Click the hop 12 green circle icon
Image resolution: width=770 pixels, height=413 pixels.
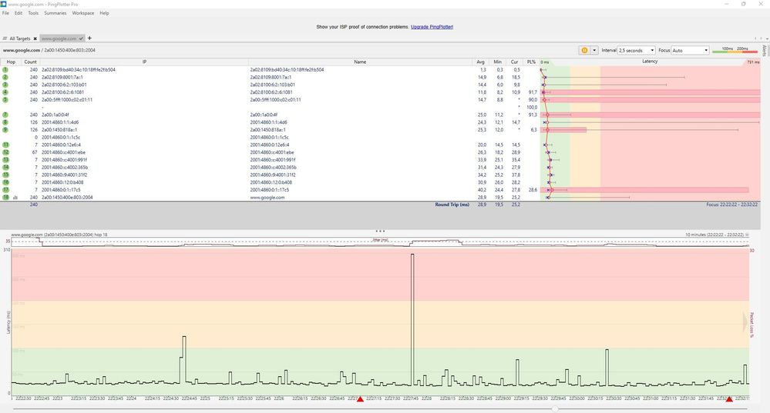pyautogui.click(x=5, y=152)
